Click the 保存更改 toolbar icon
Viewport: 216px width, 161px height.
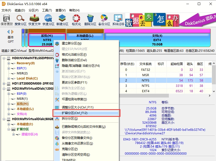(7, 20)
